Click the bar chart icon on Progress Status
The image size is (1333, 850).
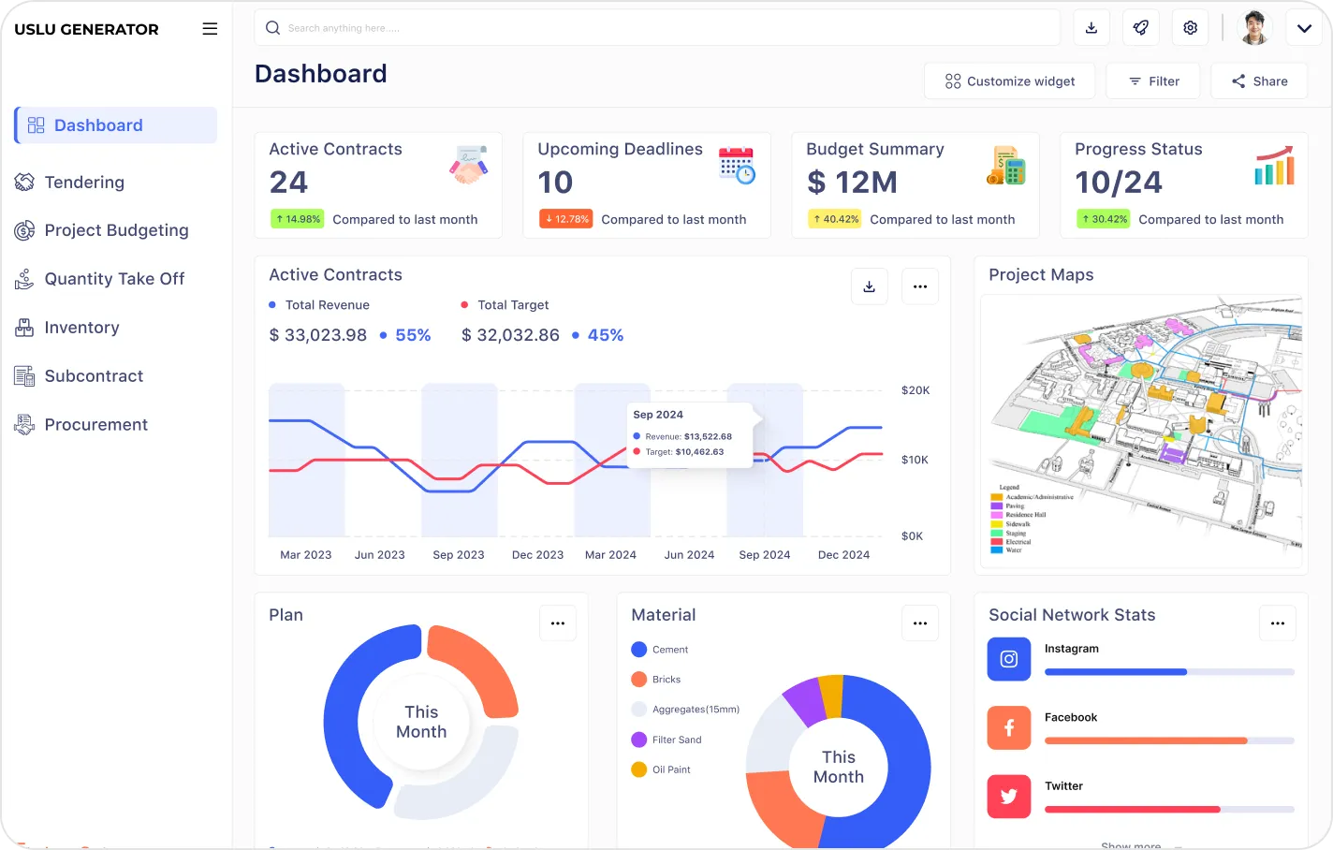(1275, 165)
